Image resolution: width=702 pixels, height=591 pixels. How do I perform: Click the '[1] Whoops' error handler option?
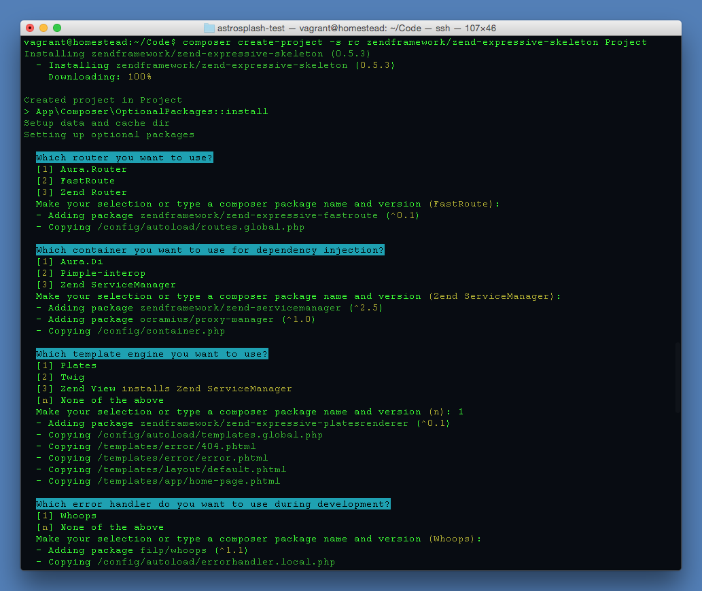67,516
